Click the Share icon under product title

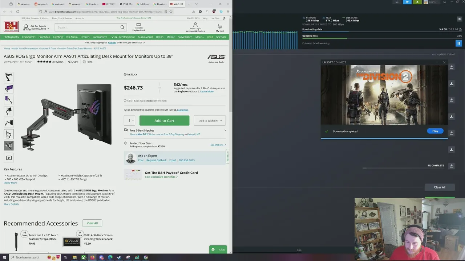(73, 62)
